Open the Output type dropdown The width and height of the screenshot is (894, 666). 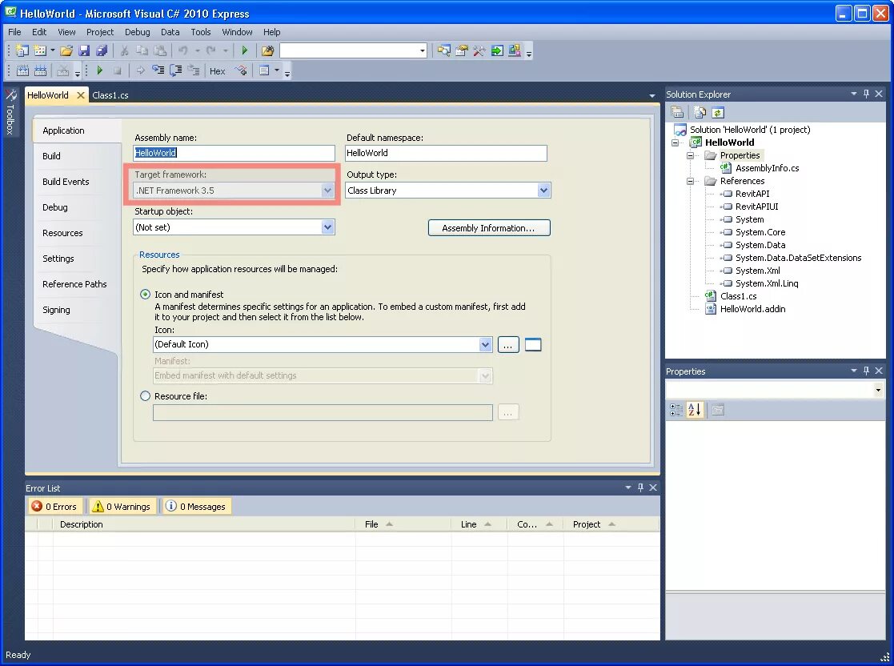[543, 191]
